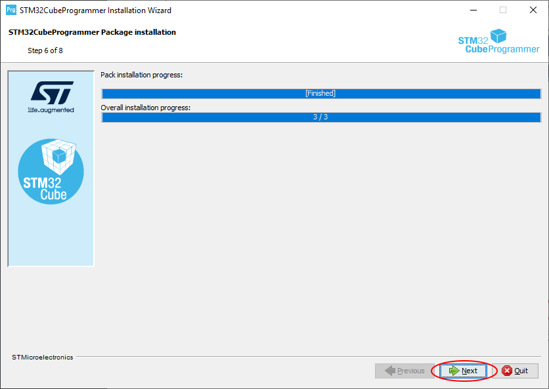
Task: Click the blue cube in header logo
Action: click(x=499, y=36)
